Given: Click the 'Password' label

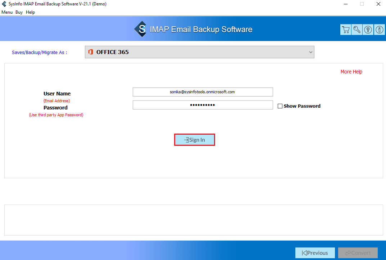Looking at the screenshot, I should (x=55, y=108).
